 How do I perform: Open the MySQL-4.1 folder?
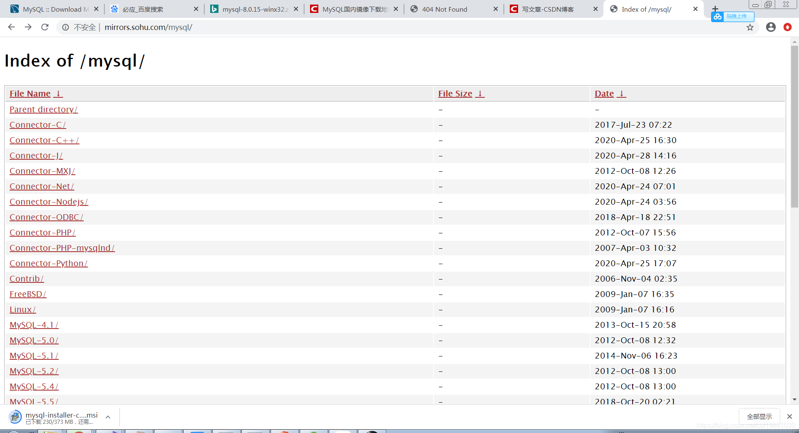coord(34,325)
